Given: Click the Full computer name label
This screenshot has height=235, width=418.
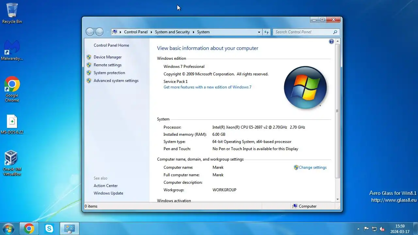Looking at the screenshot, I should (x=182, y=175).
